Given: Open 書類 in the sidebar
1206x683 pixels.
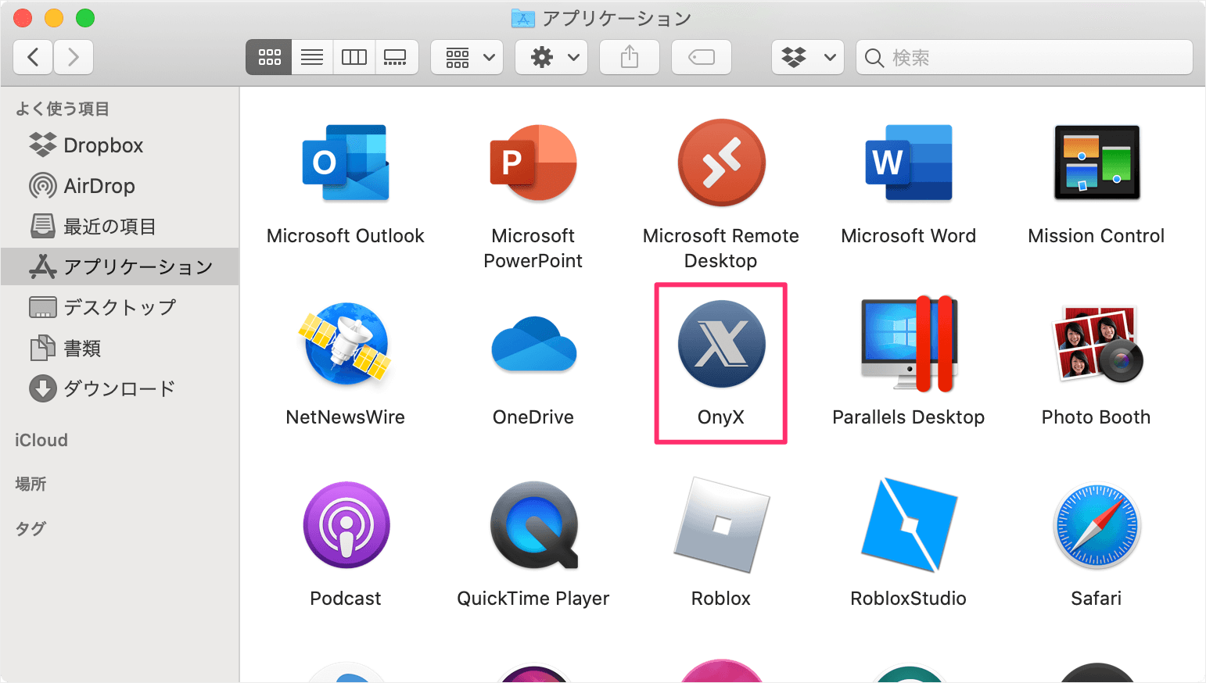Looking at the screenshot, I should 120,349.
